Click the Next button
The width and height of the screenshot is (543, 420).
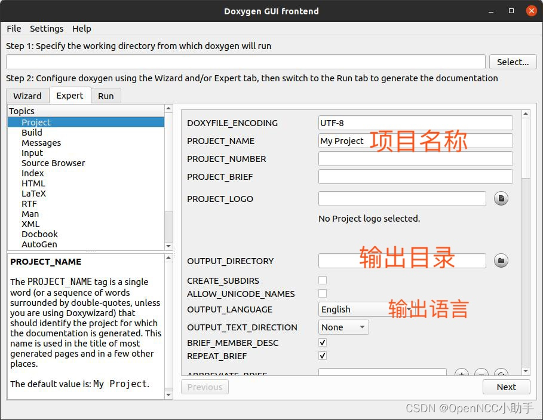tap(507, 387)
